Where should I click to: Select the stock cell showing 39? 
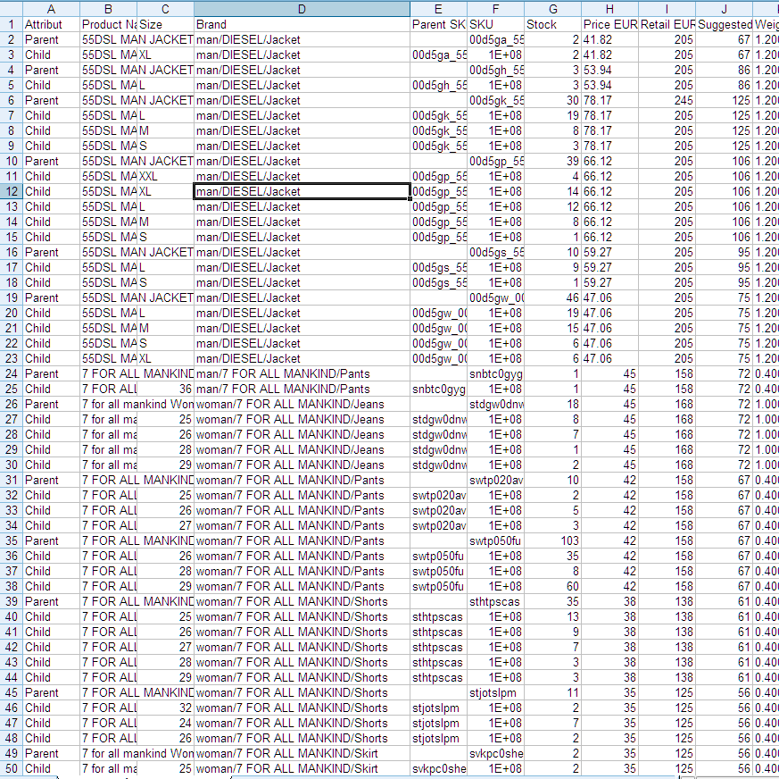pos(553,161)
